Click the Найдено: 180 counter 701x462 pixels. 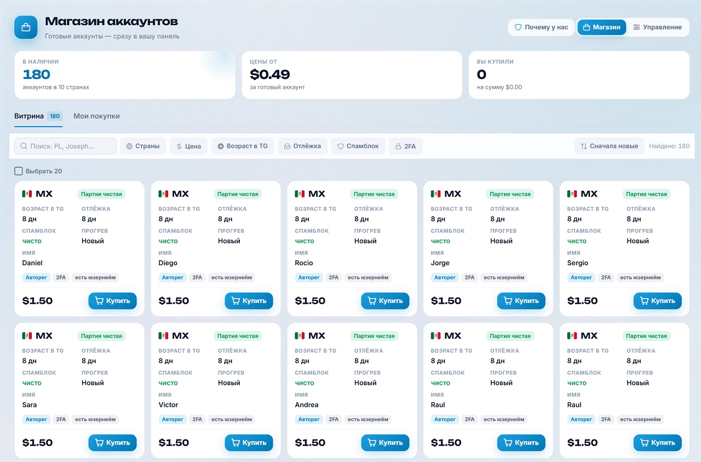[669, 146]
